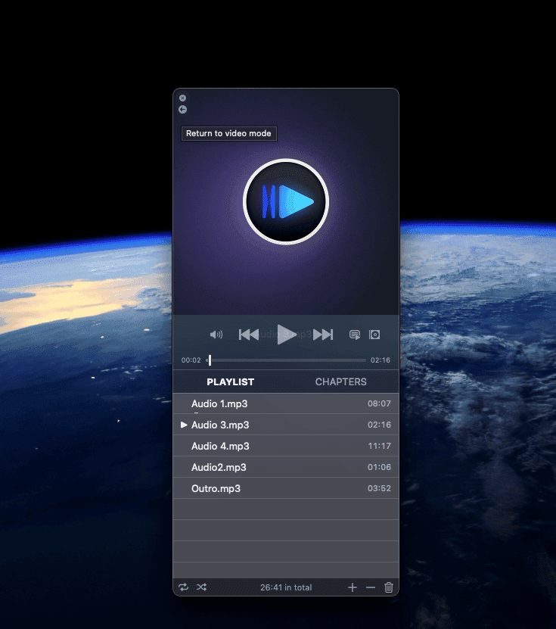Open the subtitles settings icon
The height and width of the screenshot is (629, 556).
(354, 335)
